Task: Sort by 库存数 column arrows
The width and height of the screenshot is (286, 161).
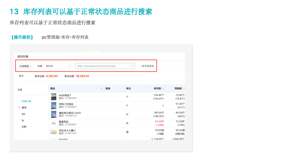Action: coord(163,89)
